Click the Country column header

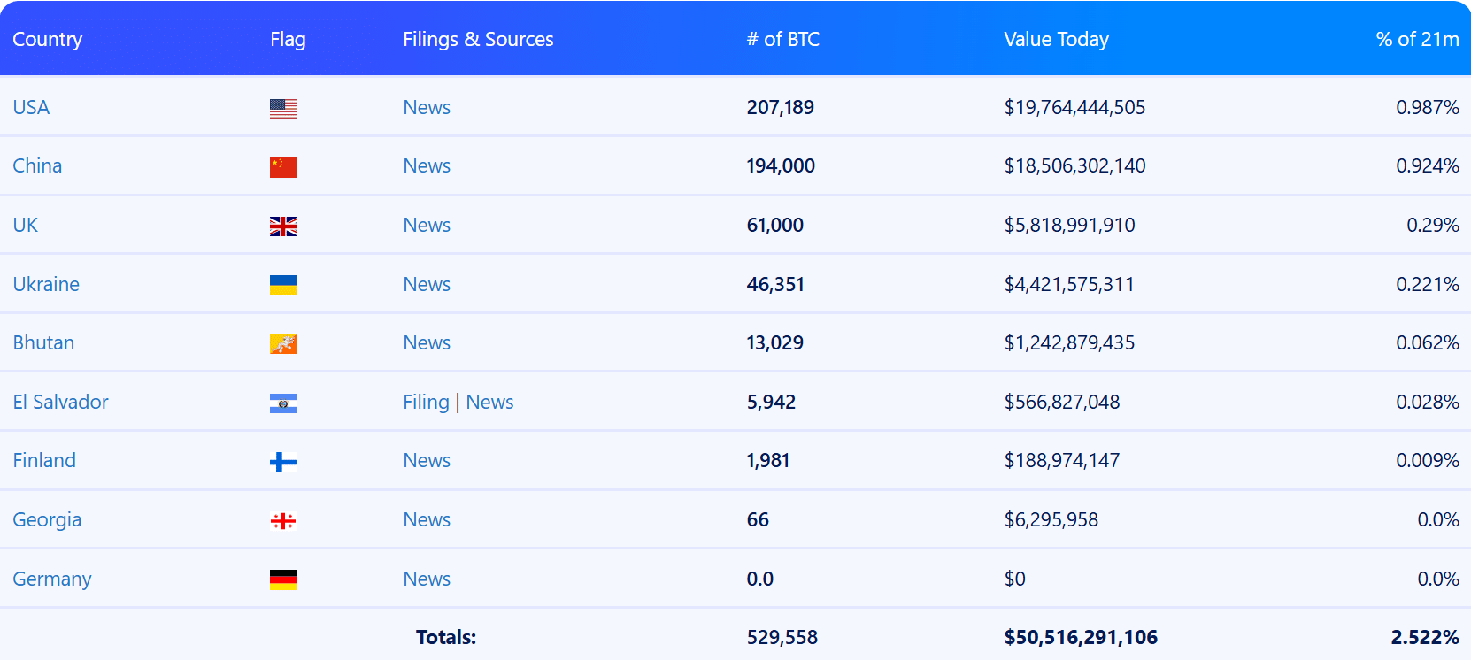[x=48, y=39]
